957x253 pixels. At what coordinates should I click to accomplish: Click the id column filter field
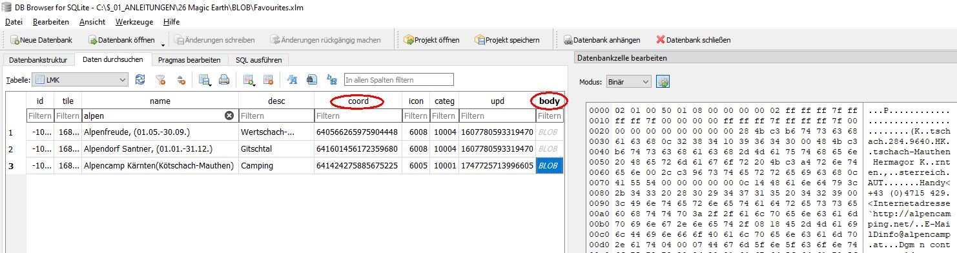pyautogui.click(x=40, y=116)
